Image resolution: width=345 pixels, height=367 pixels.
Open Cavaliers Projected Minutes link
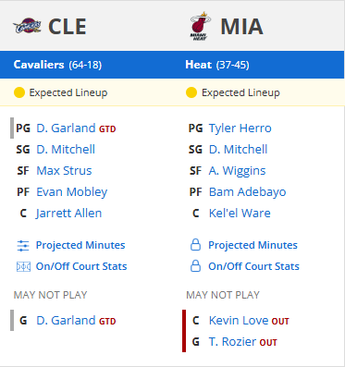pyautogui.click(x=80, y=245)
